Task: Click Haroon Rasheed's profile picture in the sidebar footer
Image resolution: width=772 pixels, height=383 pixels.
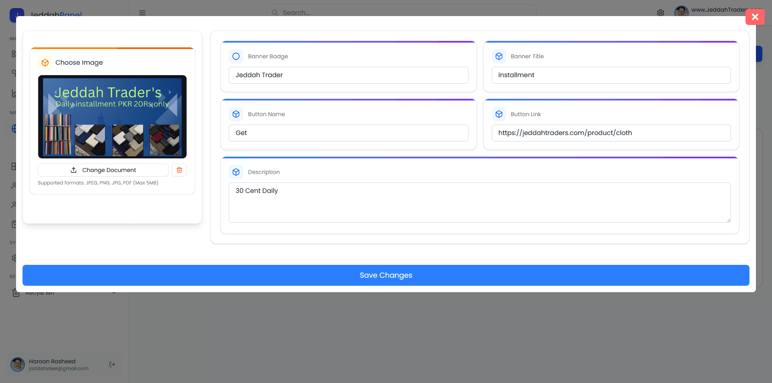Action: click(x=18, y=365)
